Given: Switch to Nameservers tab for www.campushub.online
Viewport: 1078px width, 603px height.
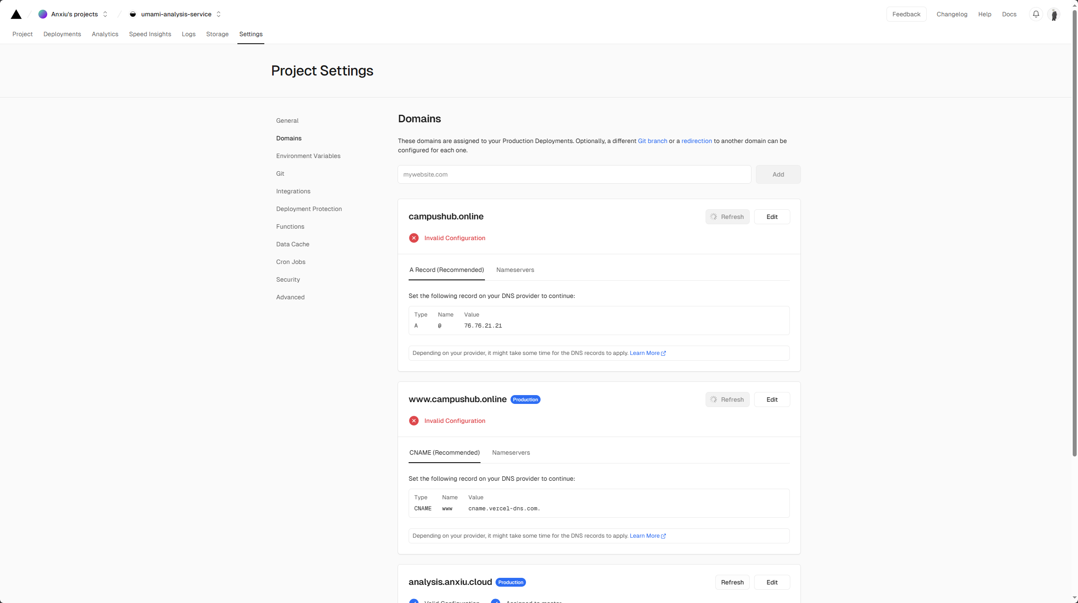Looking at the screenshot, I should click(511, 452).
